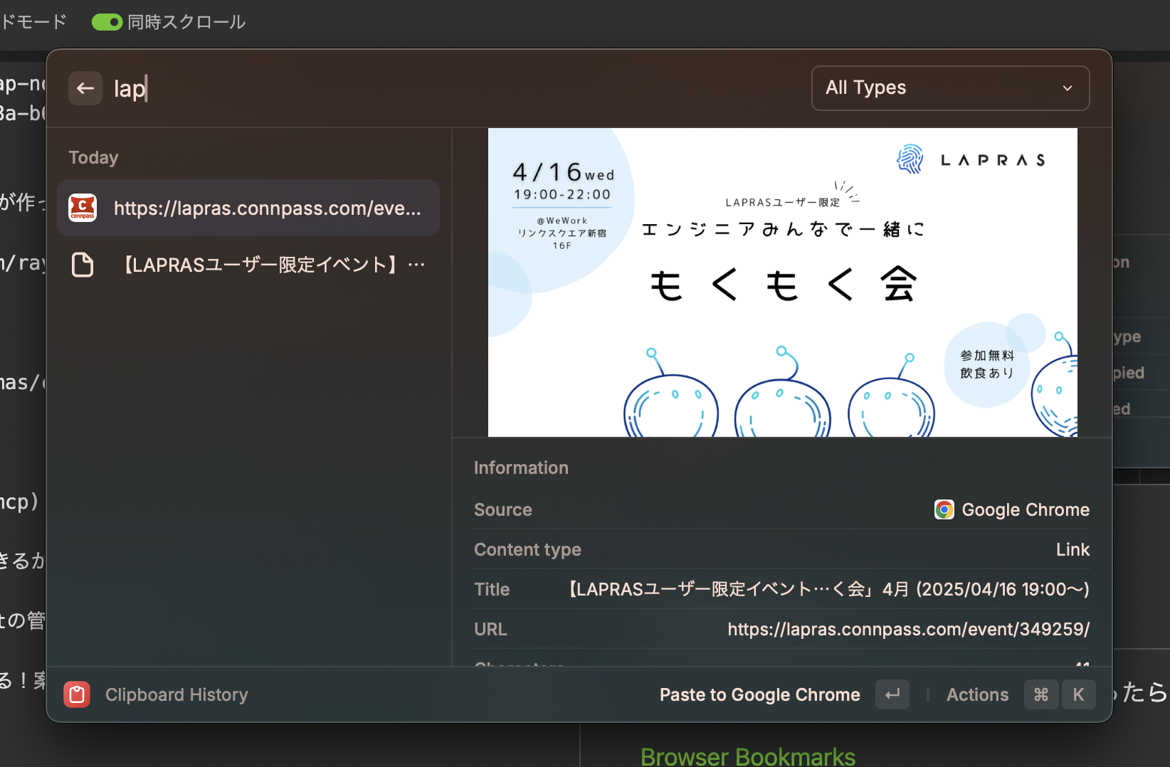Click the back arrow button in Raycast

85,88
